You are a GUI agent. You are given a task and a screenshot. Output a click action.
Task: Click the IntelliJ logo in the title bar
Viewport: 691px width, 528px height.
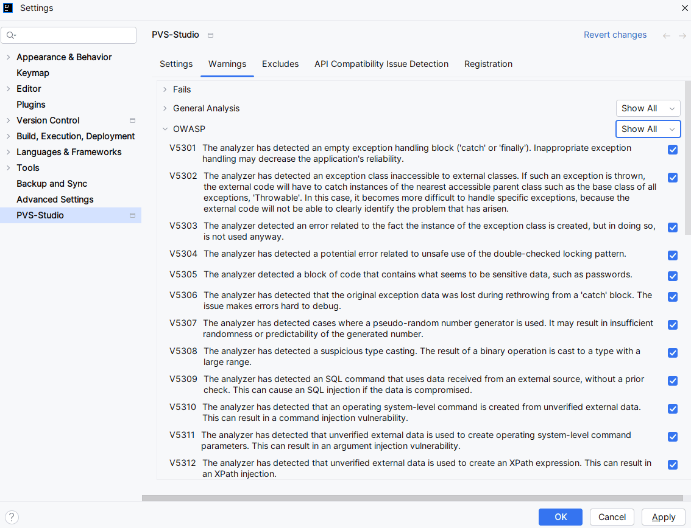[8, 8]
